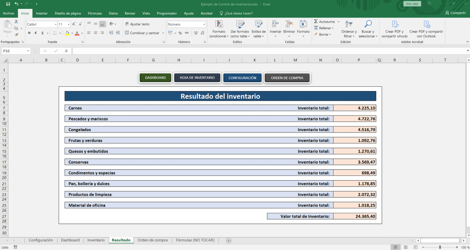Select the Format Painter brush icon
The width and height of the screenshot is (470, 250).
[x=16, y=35]
